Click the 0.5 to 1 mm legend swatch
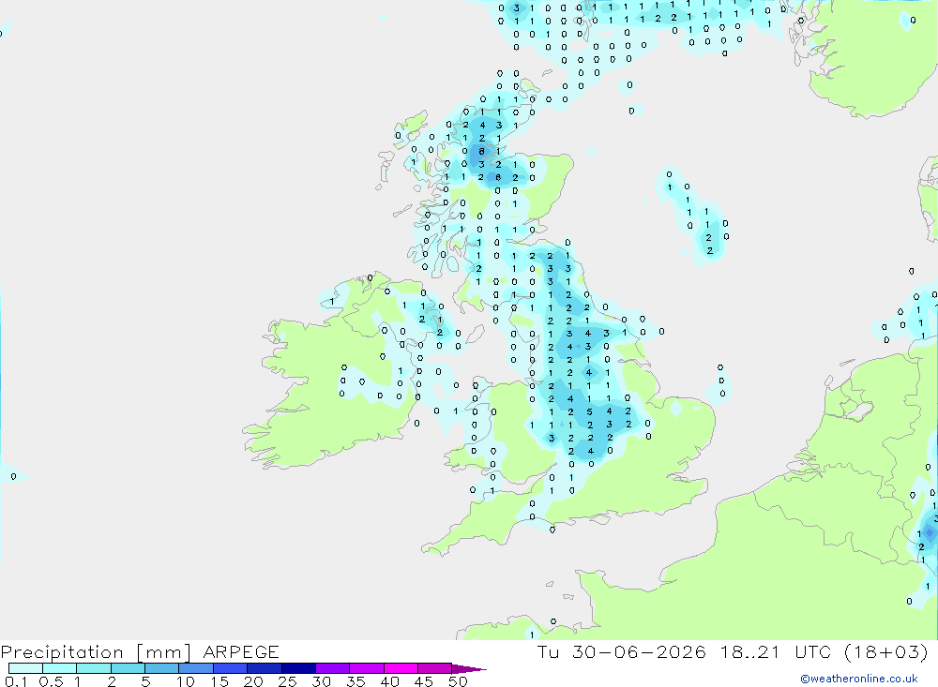 pyautogui.click(x=60, y=668)
